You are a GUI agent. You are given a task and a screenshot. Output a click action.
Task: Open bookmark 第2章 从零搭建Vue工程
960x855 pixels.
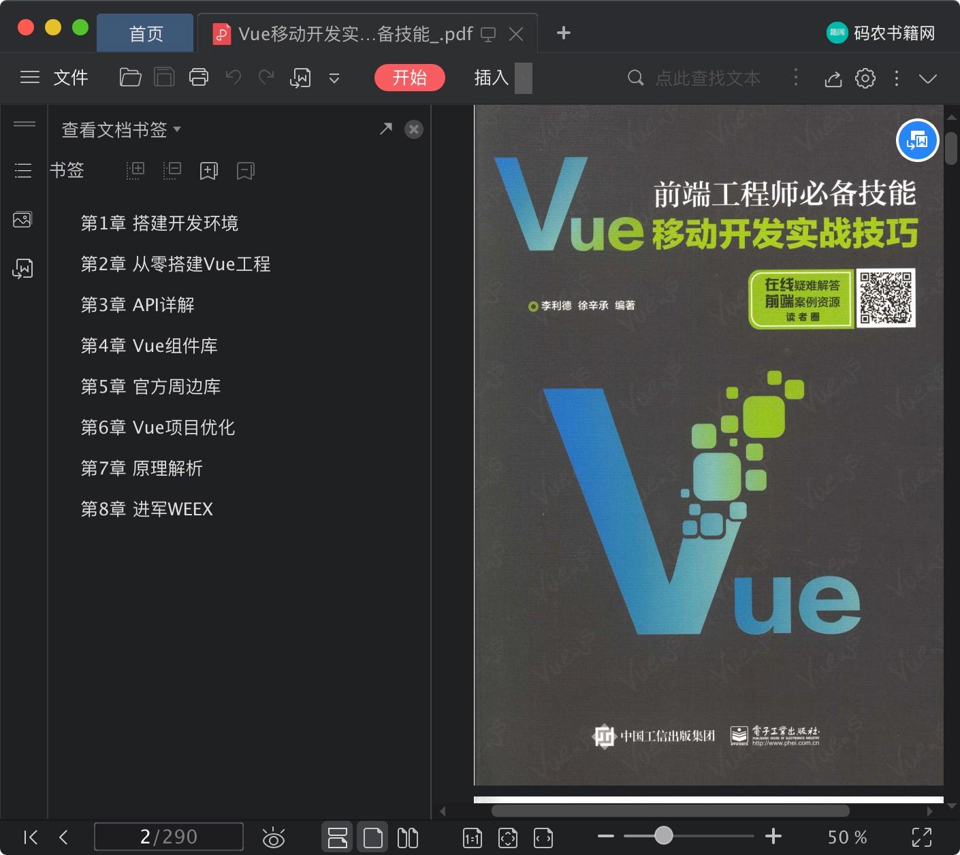click(176, 264)
